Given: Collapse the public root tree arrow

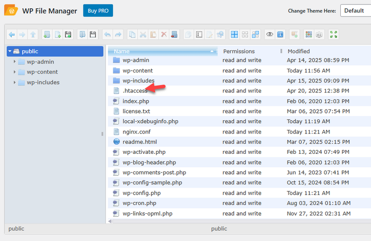Looking at the screenshot, I should coord(10,51).
